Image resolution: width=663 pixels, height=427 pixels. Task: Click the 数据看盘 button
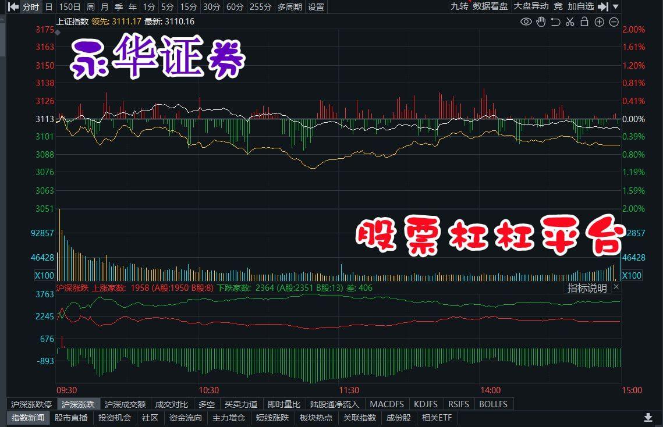click(492, 7)
